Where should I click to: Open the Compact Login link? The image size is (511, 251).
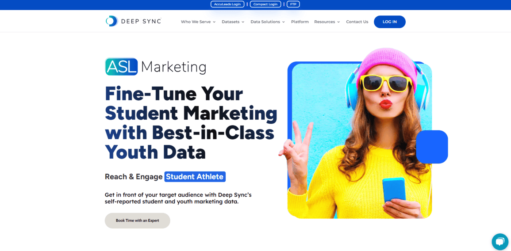(x=265, y=4)
